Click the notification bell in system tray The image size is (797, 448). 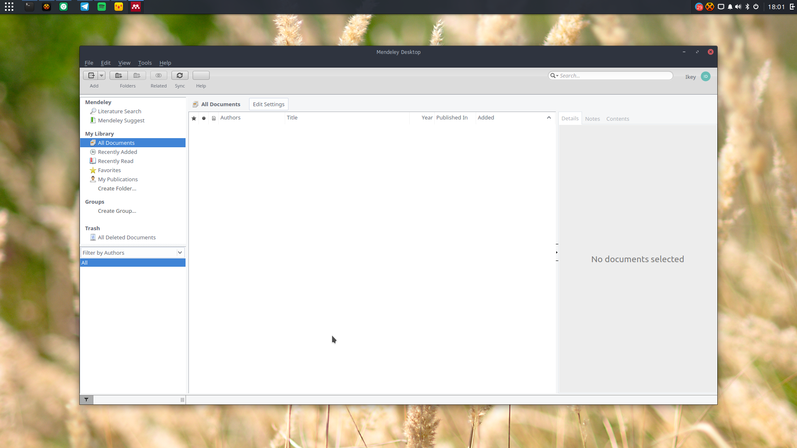click(730, 7)
